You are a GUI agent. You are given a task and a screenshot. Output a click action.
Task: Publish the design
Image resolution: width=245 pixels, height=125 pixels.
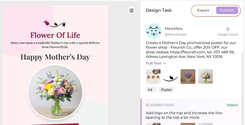227,10
